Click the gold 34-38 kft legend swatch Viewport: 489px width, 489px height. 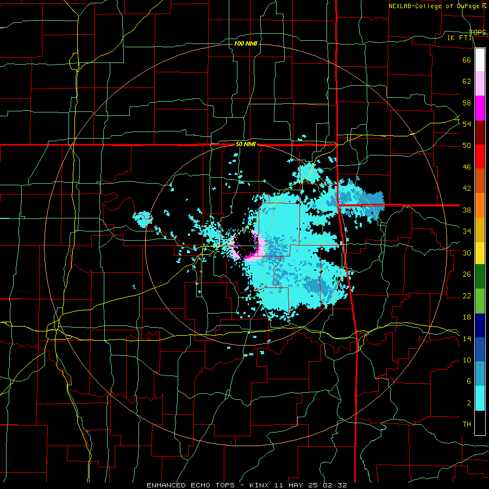pos(480,230)
